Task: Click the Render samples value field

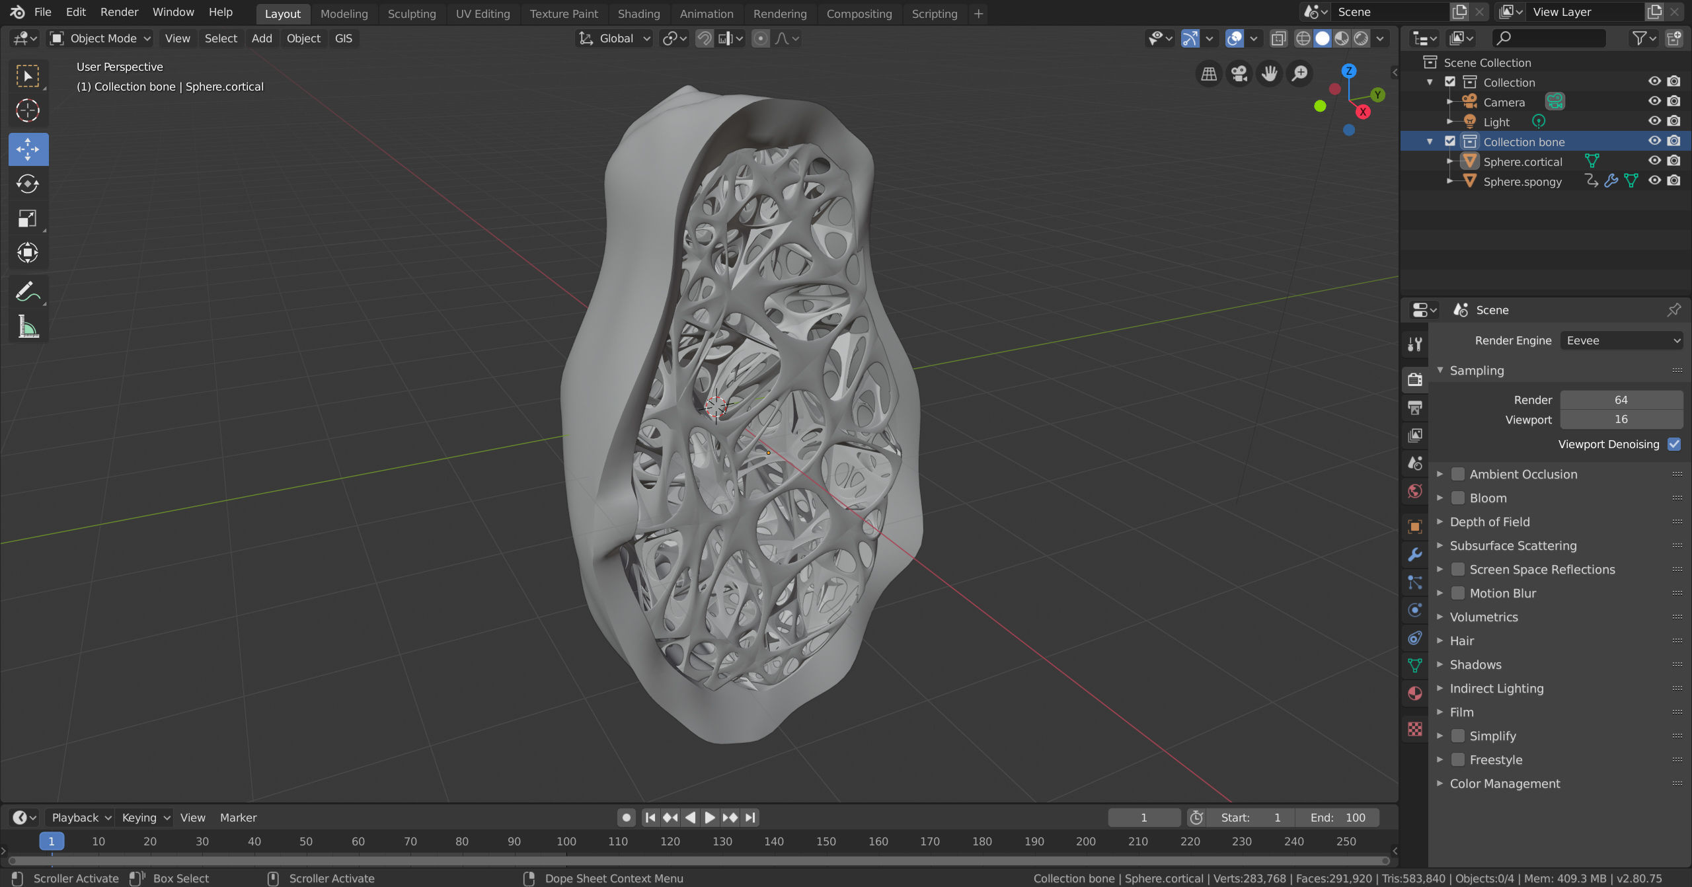Action: 1622,400
